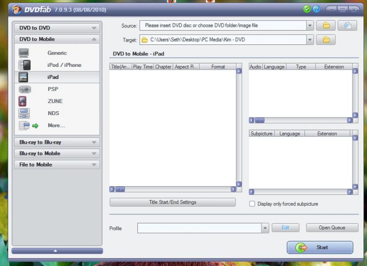Open the Target path dropdown arrow

point(310,39)
